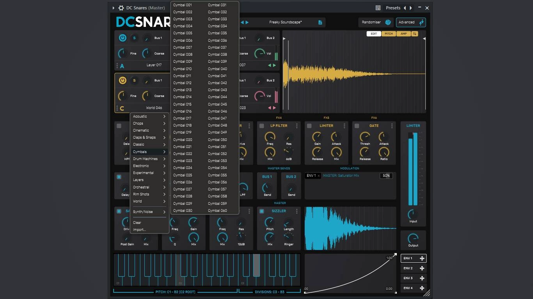Click the swap icon next to AMP
Image resolution: width=533 pixels, height=299 pixels.
pos(415,34)
